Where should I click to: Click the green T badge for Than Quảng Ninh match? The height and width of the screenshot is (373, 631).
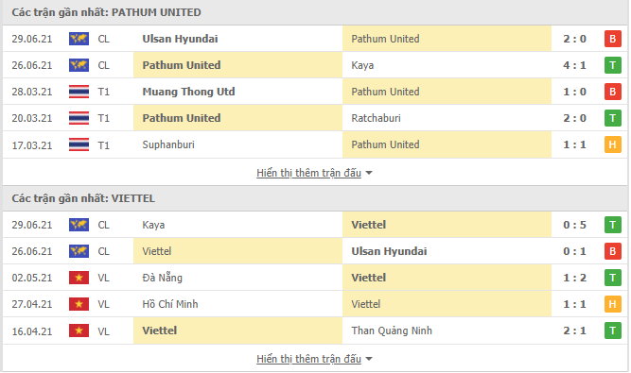[x=612, y=331]
